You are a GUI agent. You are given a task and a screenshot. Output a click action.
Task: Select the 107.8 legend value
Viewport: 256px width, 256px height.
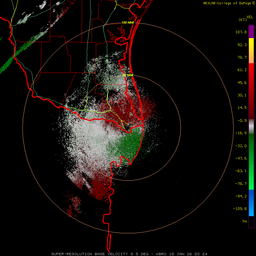point(241,32)
